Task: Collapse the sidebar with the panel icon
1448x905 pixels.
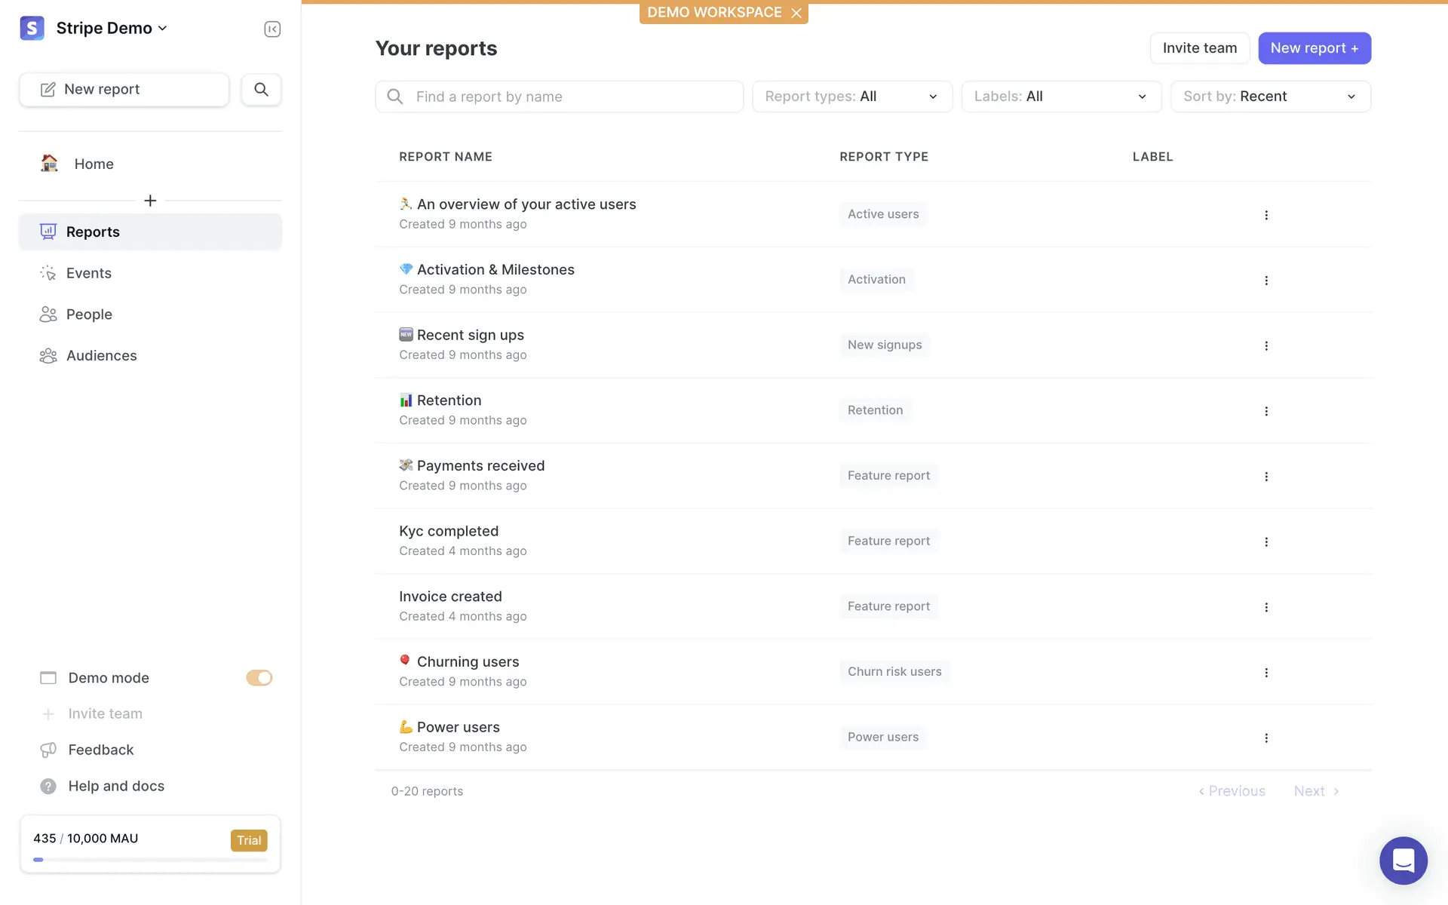Action: click(272, 29)
